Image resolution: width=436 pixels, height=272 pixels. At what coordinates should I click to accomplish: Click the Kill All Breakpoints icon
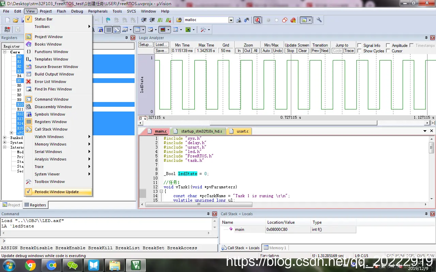click(293, 20)
